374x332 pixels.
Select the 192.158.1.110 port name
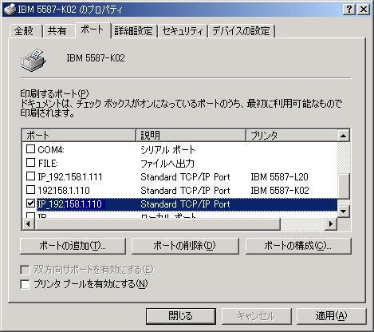tap(64, 191)
